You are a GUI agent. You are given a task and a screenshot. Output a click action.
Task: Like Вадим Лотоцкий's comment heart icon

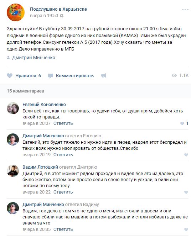(186, 192)
